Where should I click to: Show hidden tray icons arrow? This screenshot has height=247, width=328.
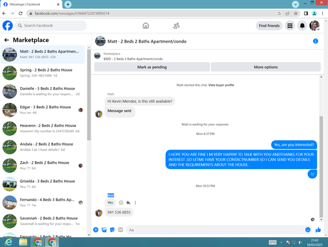[x=281, y=242]
